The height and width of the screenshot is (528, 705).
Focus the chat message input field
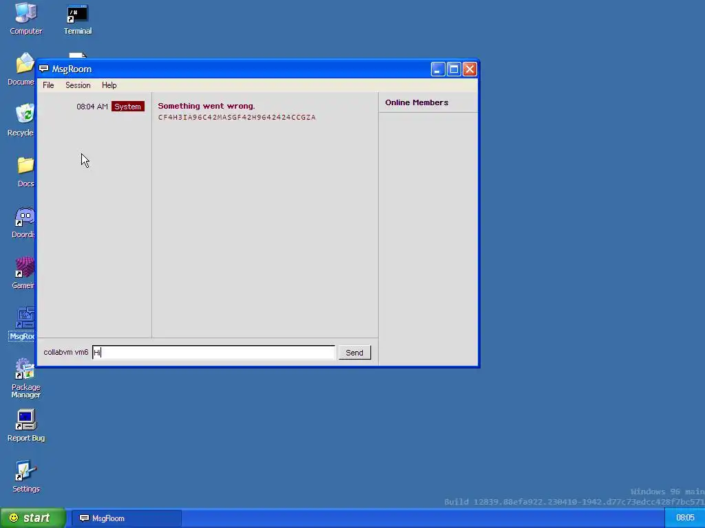point(213,353)
